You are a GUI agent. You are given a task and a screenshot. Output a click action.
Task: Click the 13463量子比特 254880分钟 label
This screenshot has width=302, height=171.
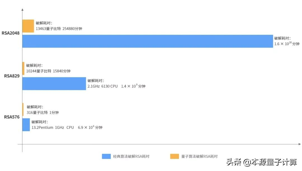(x=59, y=29)
